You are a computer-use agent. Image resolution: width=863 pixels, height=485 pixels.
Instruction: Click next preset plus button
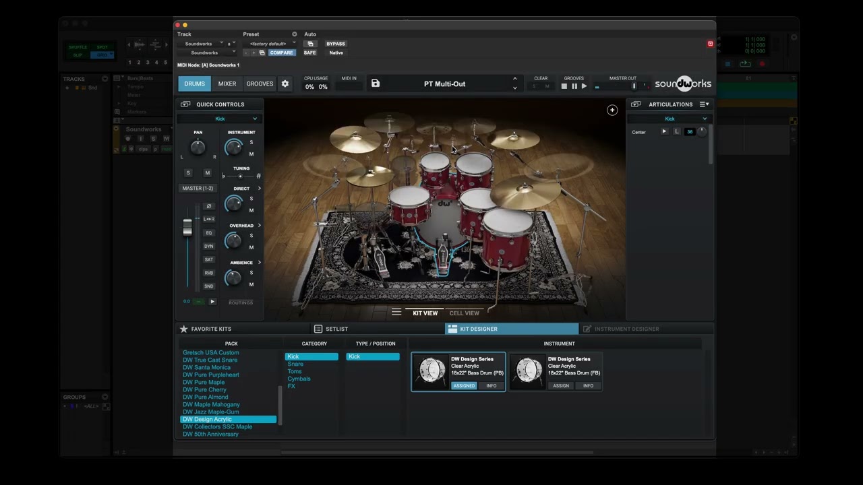click(254, 53)
